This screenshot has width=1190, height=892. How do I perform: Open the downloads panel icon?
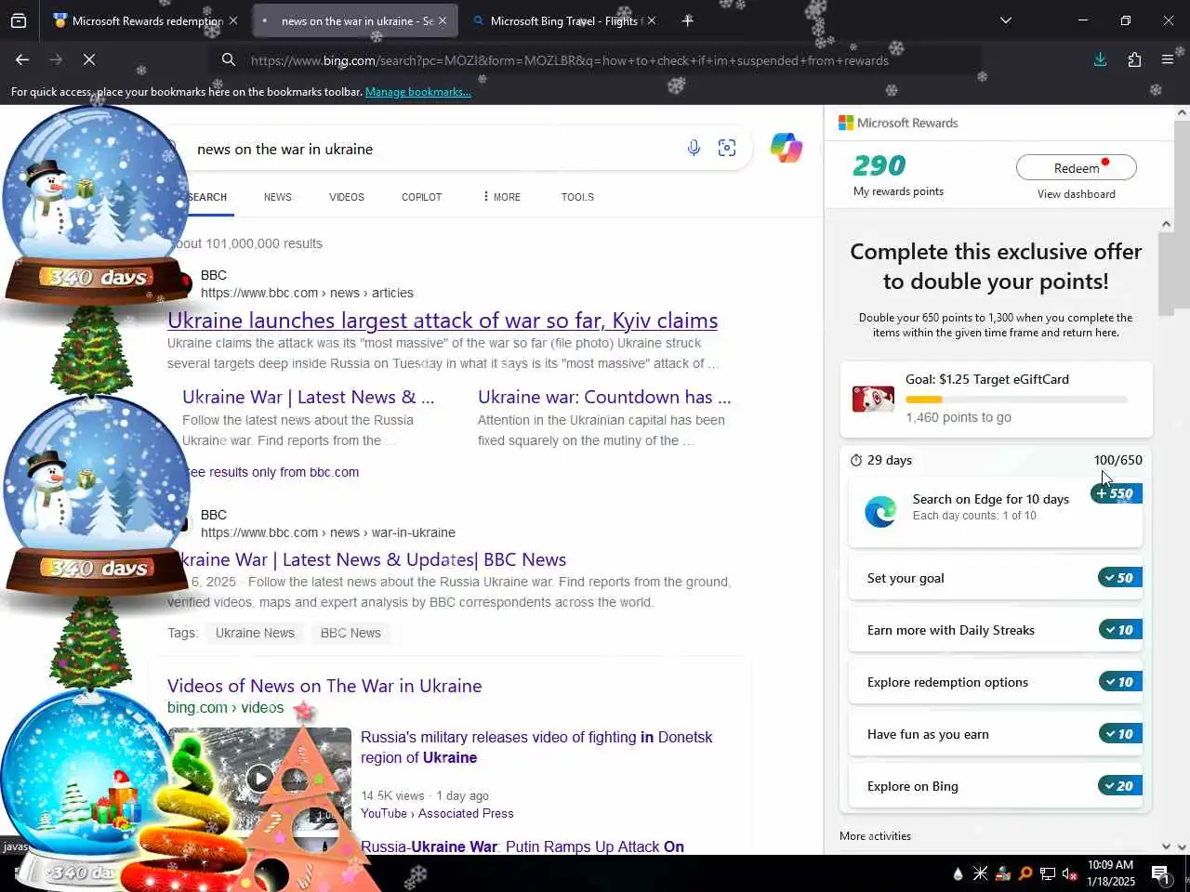[1100, 59]
